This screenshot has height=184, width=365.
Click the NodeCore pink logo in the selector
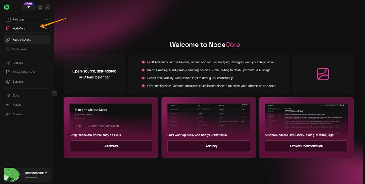[x=8, y=29]
